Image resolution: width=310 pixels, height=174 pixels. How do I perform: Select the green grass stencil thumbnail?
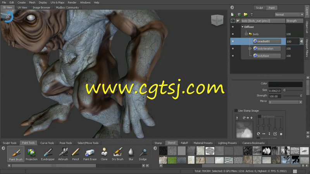pyautogui.click(x=172, y=160)
